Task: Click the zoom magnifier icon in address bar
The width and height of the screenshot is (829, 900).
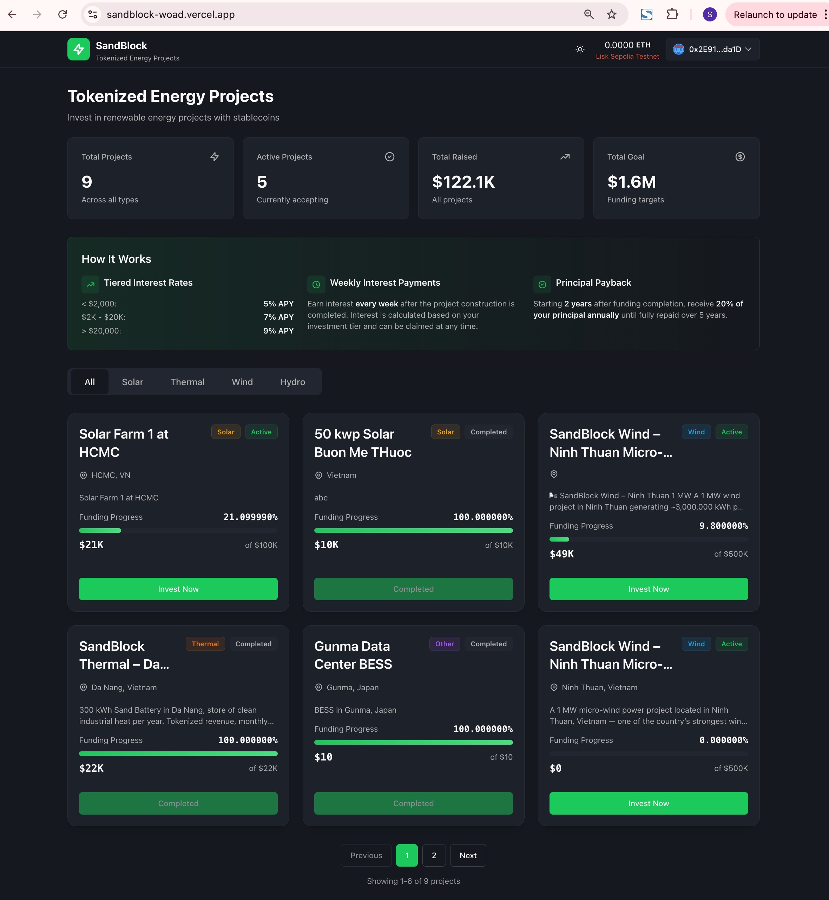Action: coord(588,14)
